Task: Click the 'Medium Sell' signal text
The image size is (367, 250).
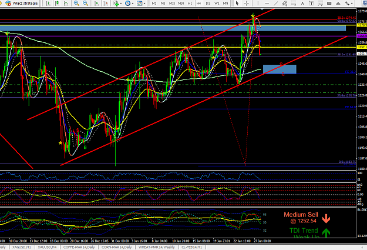Action: pyautogui.click(x=301, y=215)
